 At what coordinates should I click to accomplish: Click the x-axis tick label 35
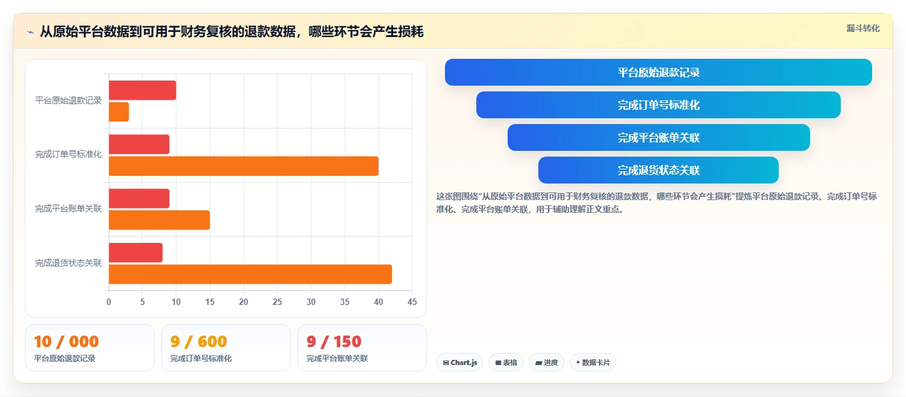(345, 302)
